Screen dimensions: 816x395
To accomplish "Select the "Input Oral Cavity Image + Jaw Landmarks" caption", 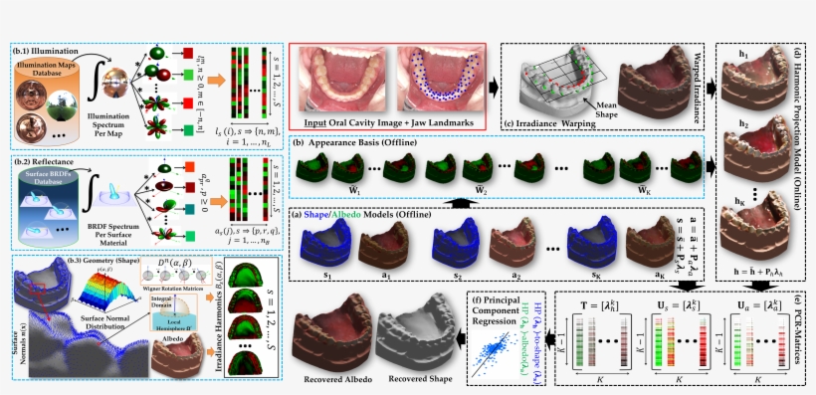I will coord(389,122).
